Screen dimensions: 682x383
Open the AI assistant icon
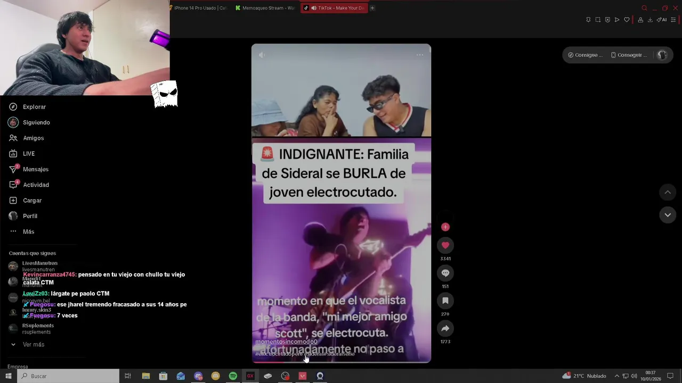click(662, 20)
